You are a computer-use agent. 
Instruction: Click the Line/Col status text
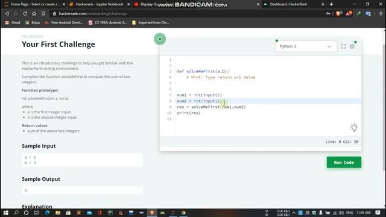click(x=342, y=142)
